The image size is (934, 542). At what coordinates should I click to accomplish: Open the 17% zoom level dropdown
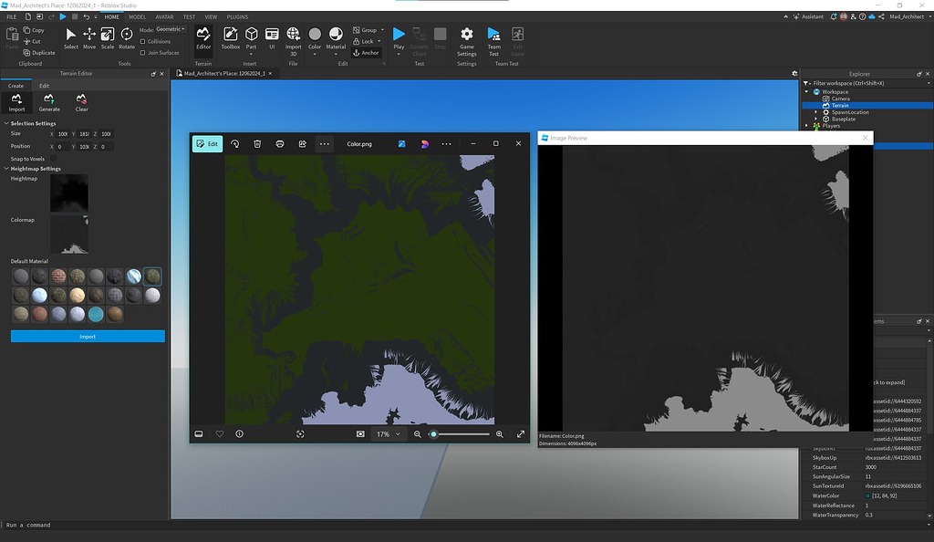coord(387,433)
